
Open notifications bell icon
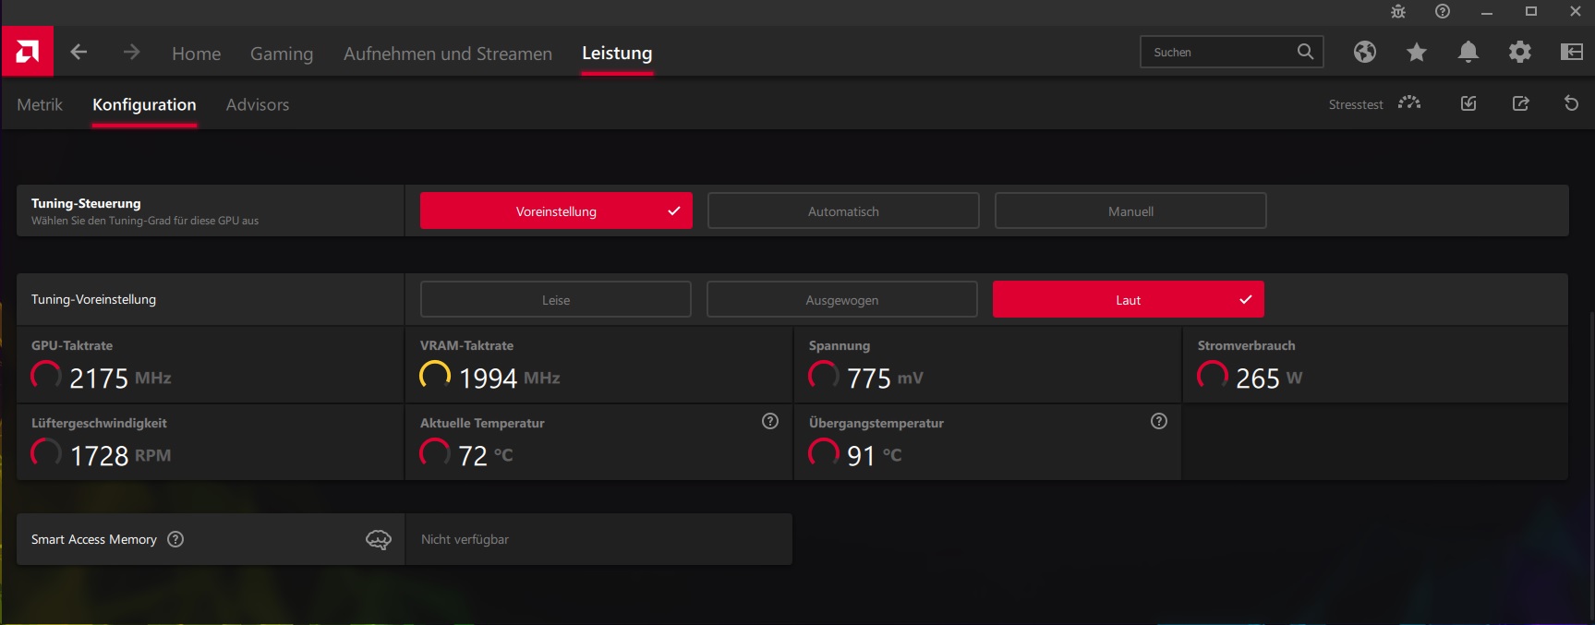(x=1468, y=53)
